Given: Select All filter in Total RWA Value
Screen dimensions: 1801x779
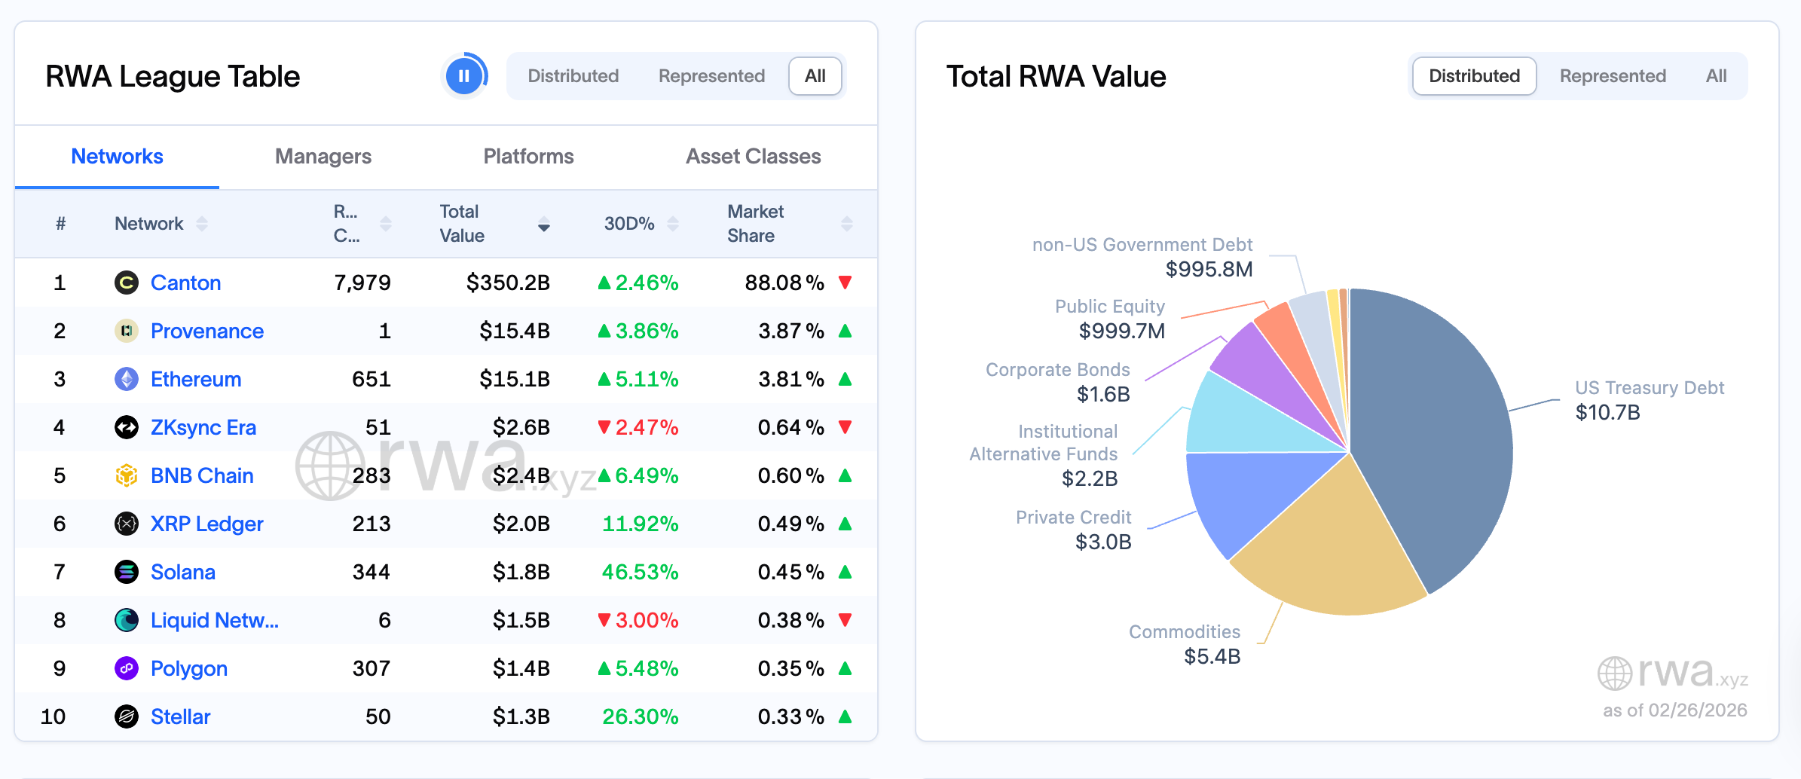Looking at the screenshot, I should pos(1717,76).
